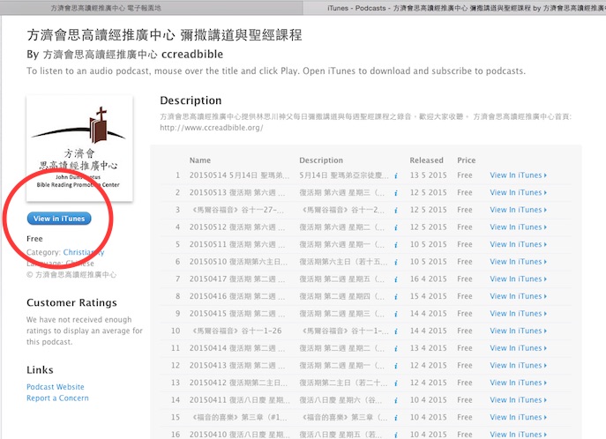Viewport: 606px width, 439px height.
Task: Select episode name '20150514 5月14日'
Action: (239, 175)
